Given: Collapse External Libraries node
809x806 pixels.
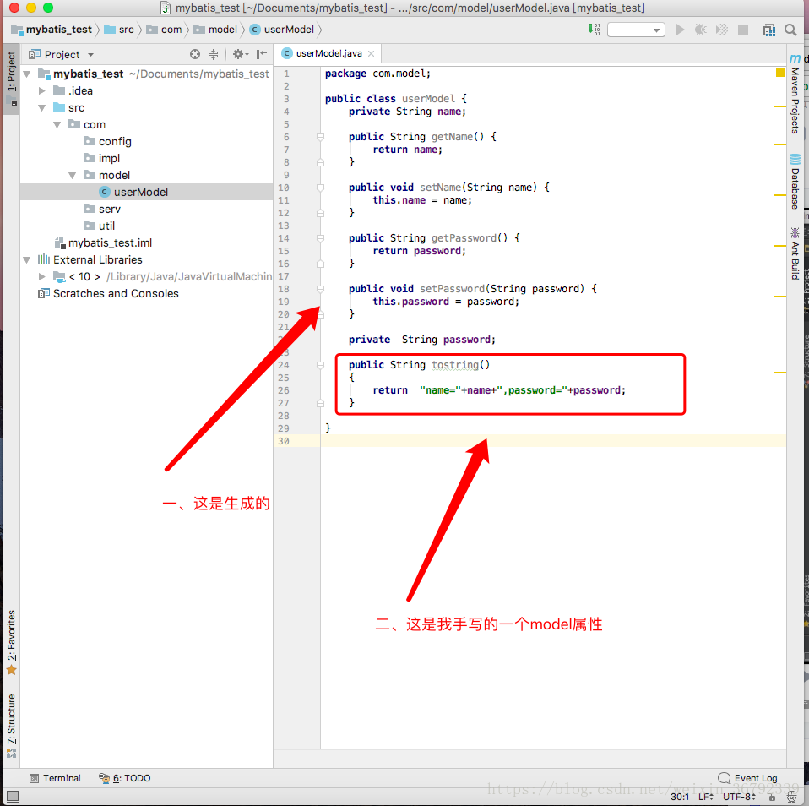Looking at the screenshot, I should 27,259.
